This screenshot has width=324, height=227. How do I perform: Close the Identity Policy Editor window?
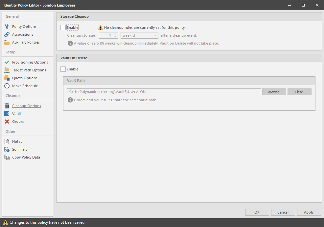click(x=317, y=5)
